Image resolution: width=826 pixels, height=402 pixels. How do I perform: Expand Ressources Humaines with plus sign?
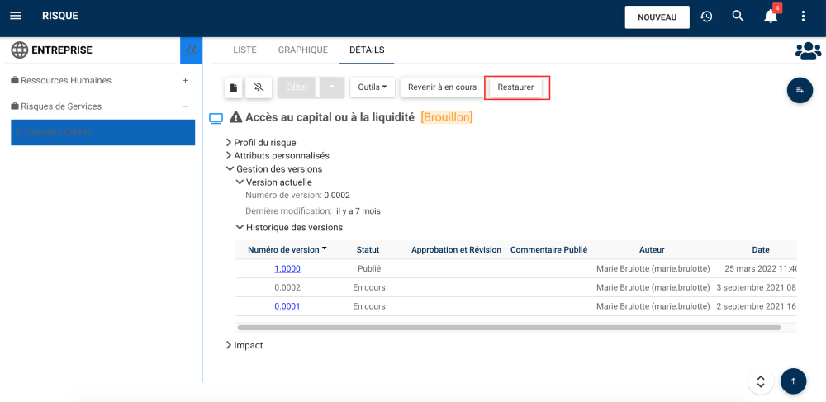point(185,81)
